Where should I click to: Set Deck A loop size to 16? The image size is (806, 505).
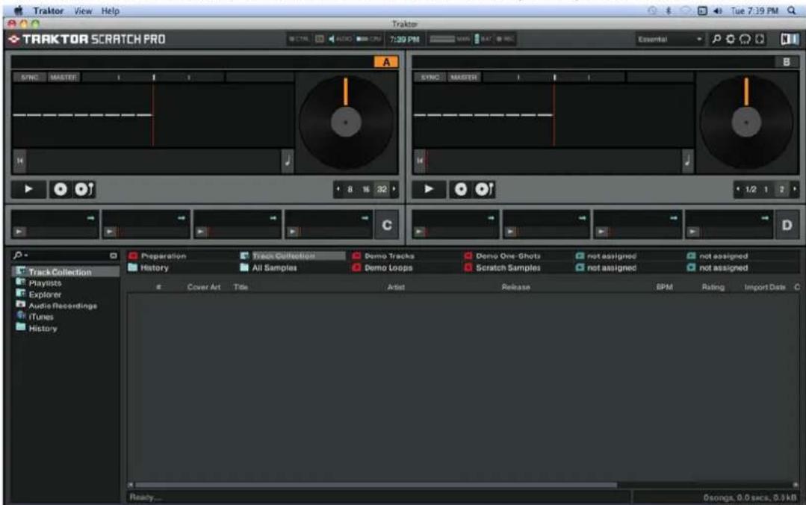(x=366, y=189)
